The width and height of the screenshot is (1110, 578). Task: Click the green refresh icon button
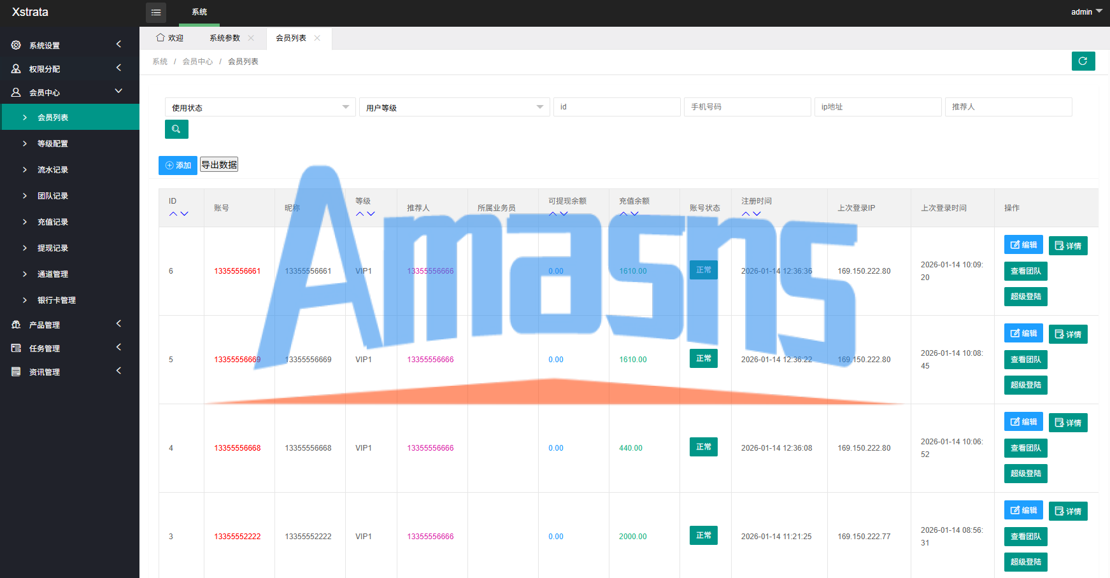coord(1083,61)
